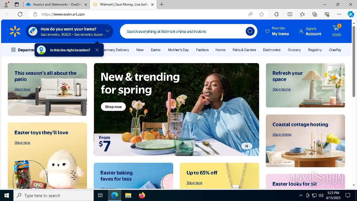The height and width of the screenshot is (201, 357).
Task: Click the Sign In Account person icon
Action: (301, 31)
